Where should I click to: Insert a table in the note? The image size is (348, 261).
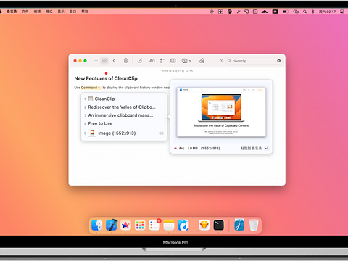pyautogui.click(x=173, y=61)
